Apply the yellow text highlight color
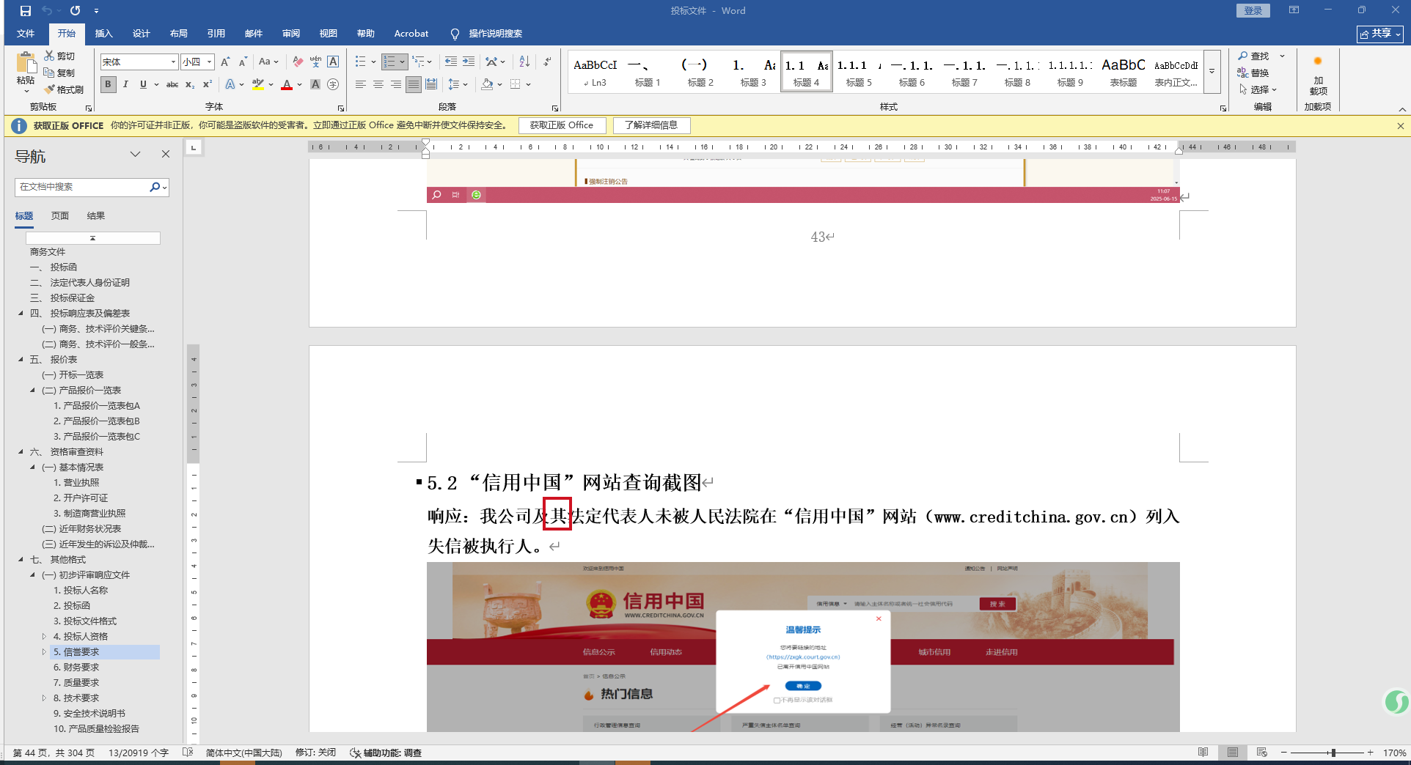The height and width of the screenshot is (765, 1411). pyautogui.click(x=258, y=84)
